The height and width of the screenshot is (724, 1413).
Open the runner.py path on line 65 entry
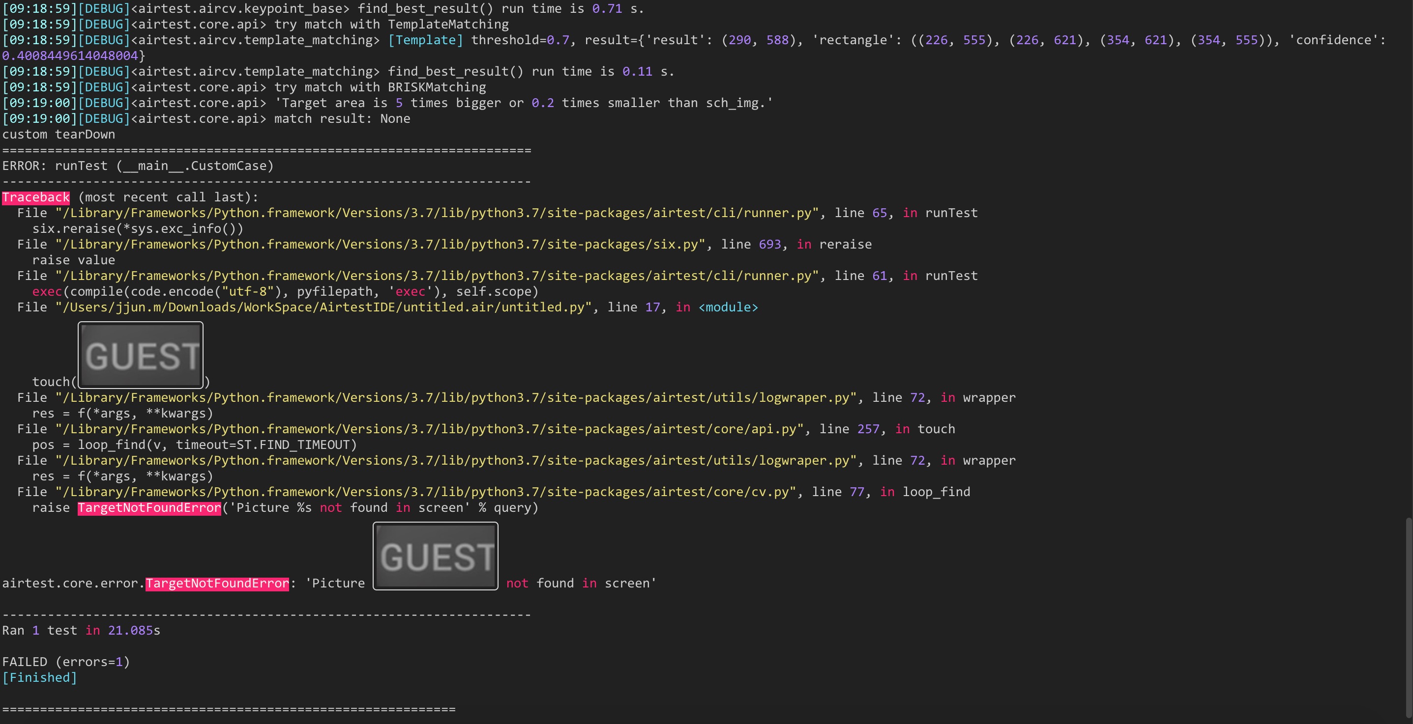[437, 213]
